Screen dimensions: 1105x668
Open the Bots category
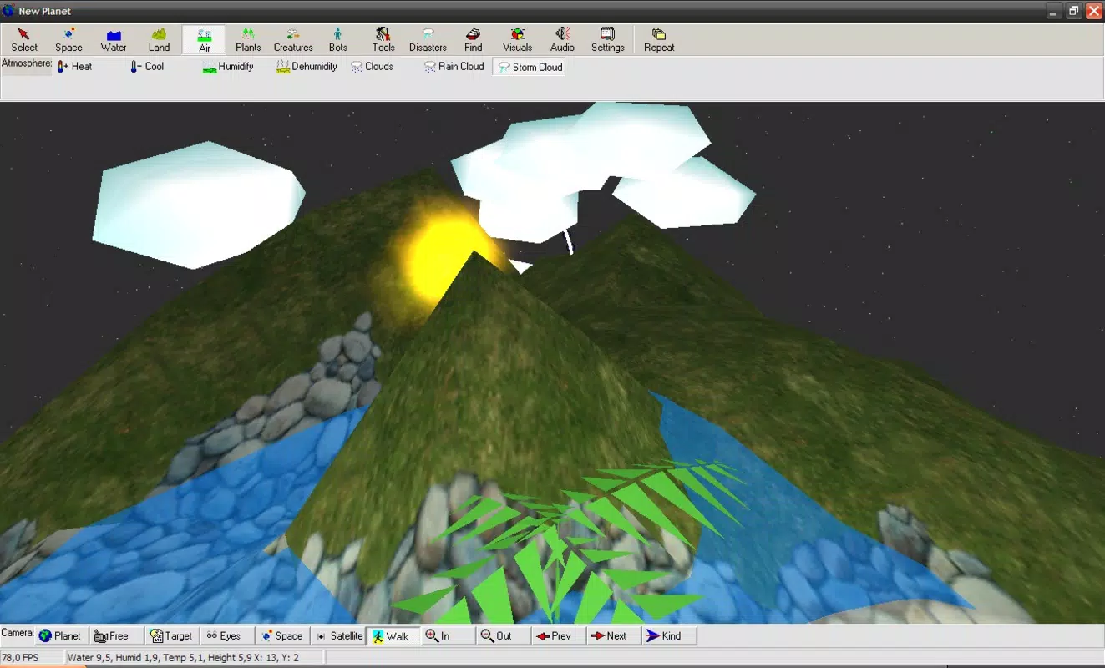tap(338, 40)
